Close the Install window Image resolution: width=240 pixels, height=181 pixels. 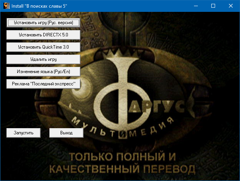pos(231,6)
